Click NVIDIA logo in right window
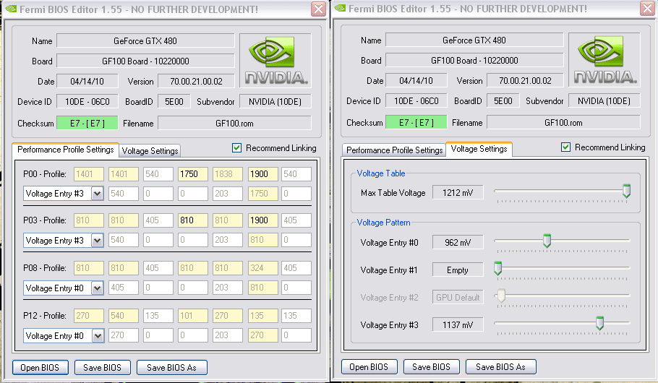The width and height of the screenshot is (658, 383). point(604,59)
